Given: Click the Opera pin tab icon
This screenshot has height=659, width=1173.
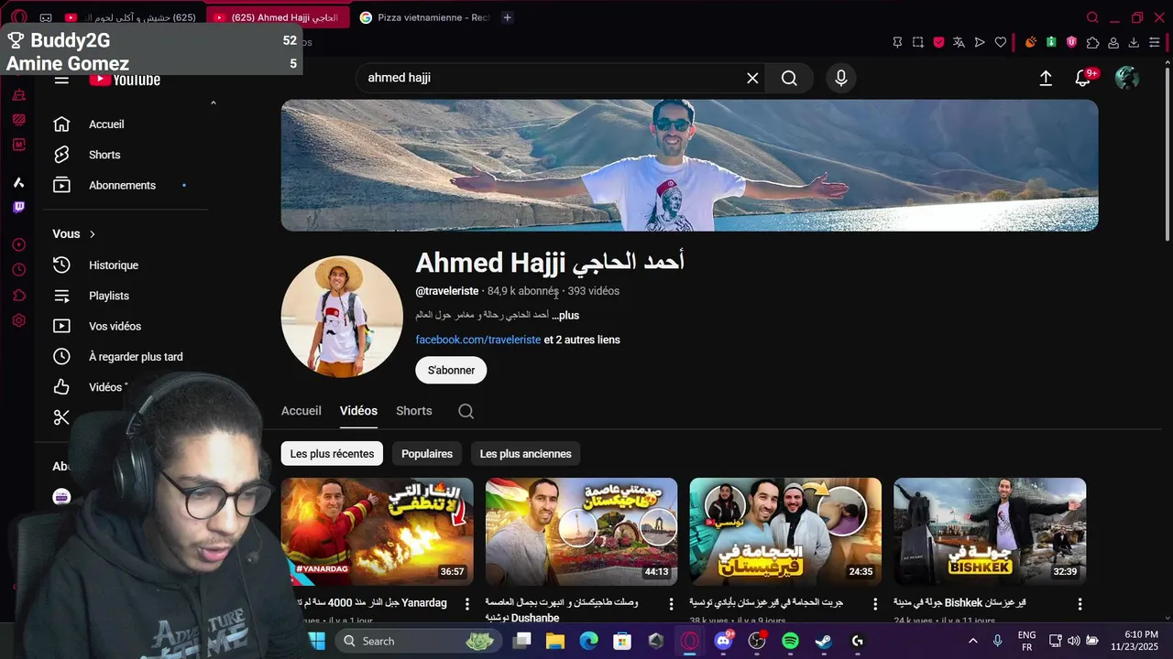Looking at the screenshot, I should (x=897, y=42).
